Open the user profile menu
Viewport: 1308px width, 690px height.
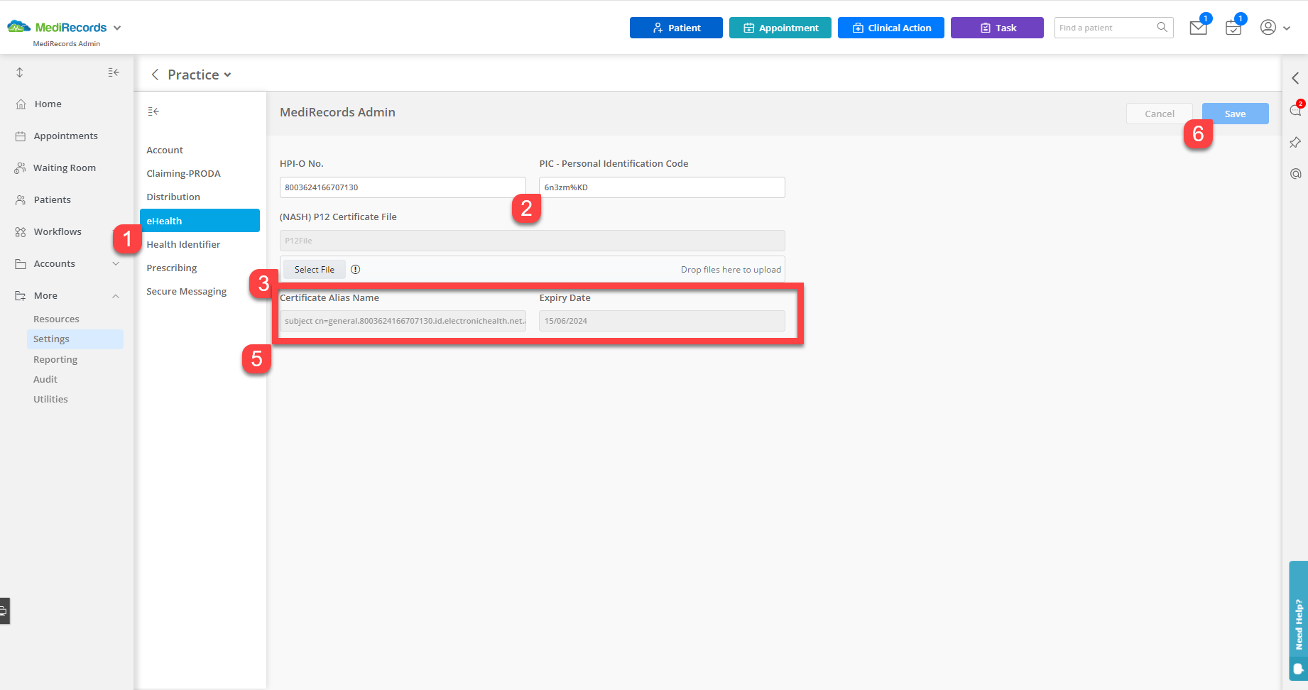[x=1275, y=28]
